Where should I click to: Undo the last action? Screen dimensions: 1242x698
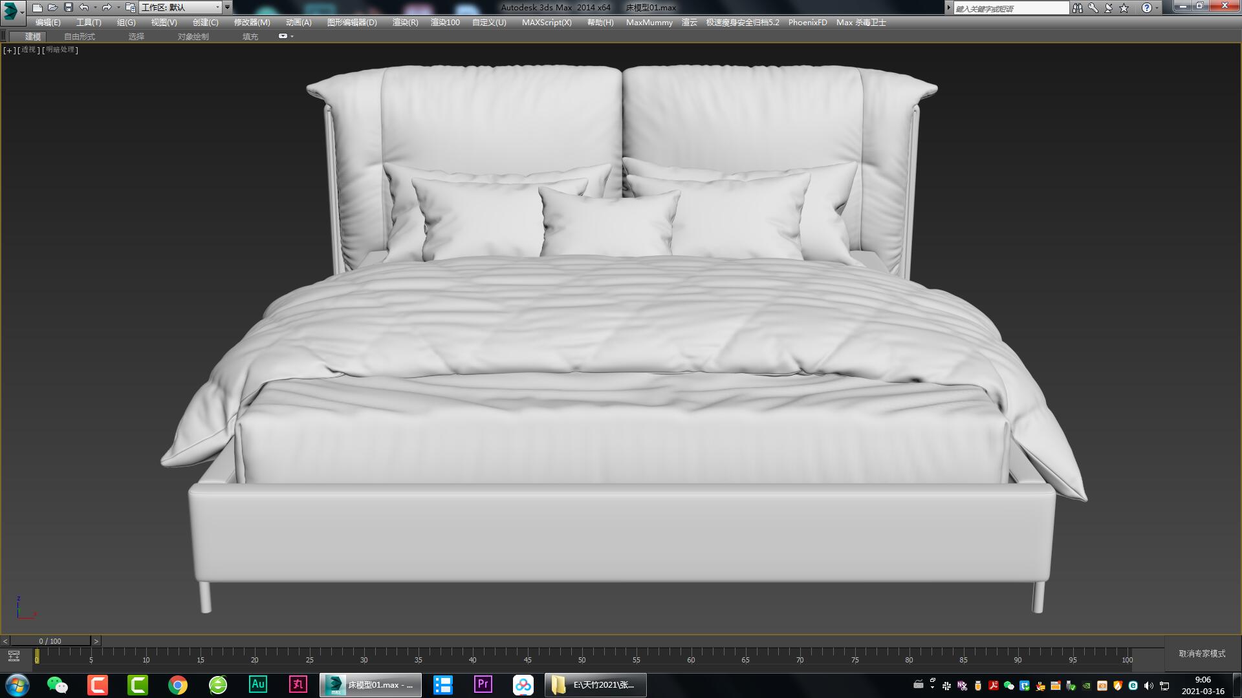(x=82, y=7)
